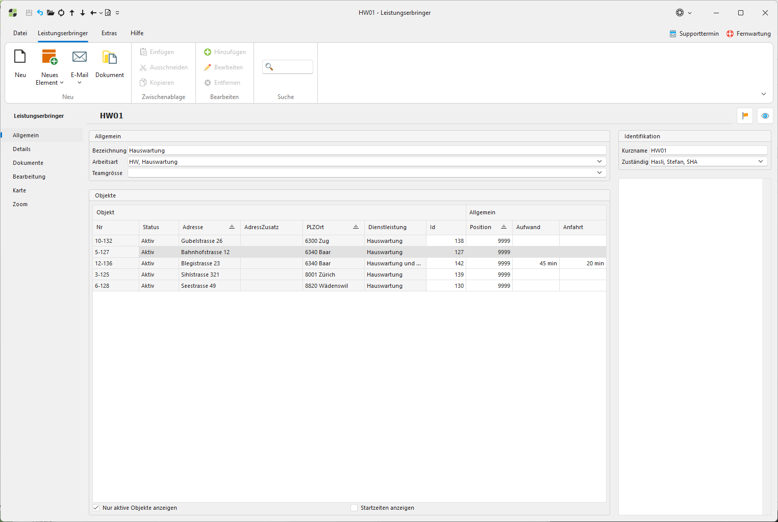Open the back-navigation history dropdown arrow

click(x=101, y=13)
